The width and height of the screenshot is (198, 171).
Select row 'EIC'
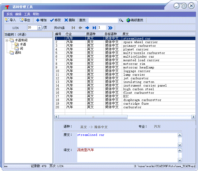pos(125,96)
